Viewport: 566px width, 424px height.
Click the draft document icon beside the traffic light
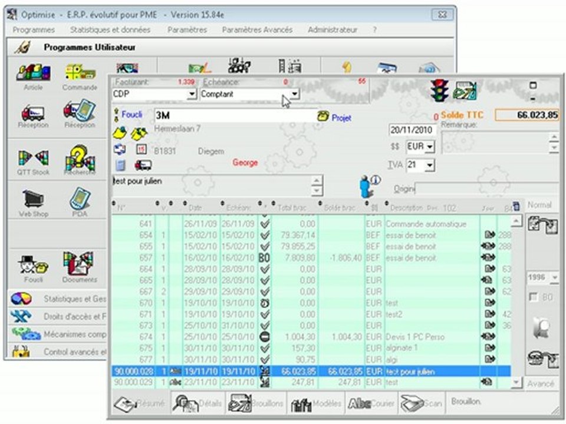pos(465,91)
